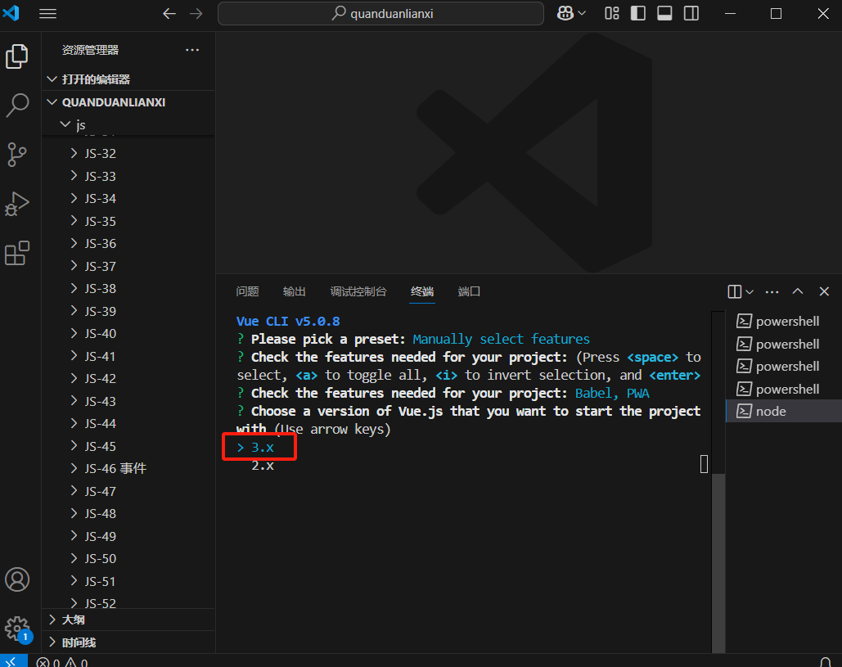
Task: Collapse the QUANDUANLIANXI folder section
Action: click(x=129, y=102)
